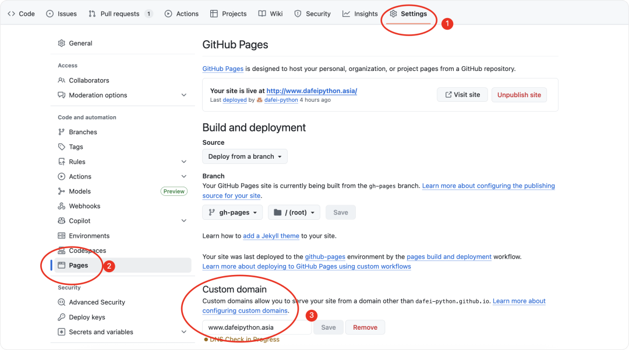Screen dimensions: 629x350
Task: Open the Code tab
Action: 22,13
